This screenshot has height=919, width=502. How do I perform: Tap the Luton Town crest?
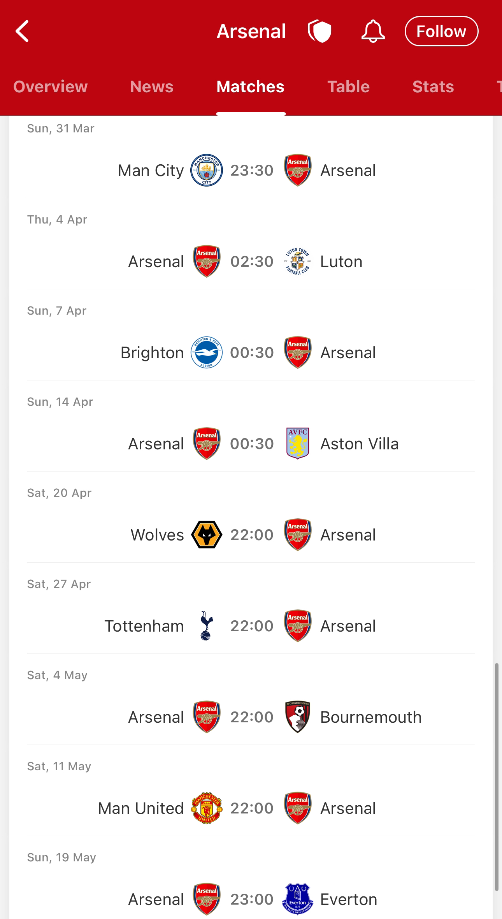298,261
